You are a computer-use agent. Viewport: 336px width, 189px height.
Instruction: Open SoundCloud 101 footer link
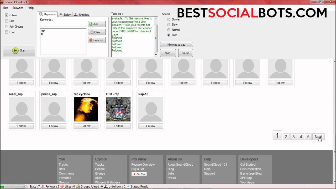pyautogui.click(x=216, y=165)
